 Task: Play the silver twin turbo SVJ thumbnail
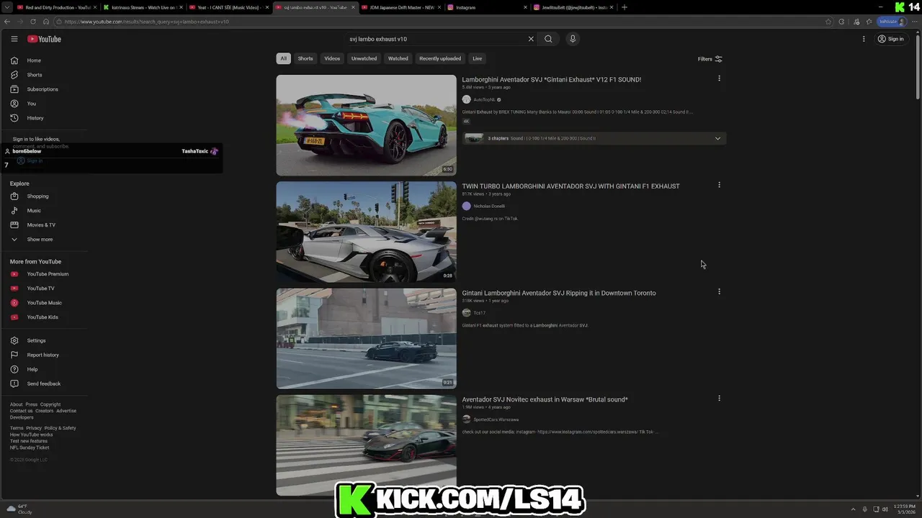coord(366,232)
